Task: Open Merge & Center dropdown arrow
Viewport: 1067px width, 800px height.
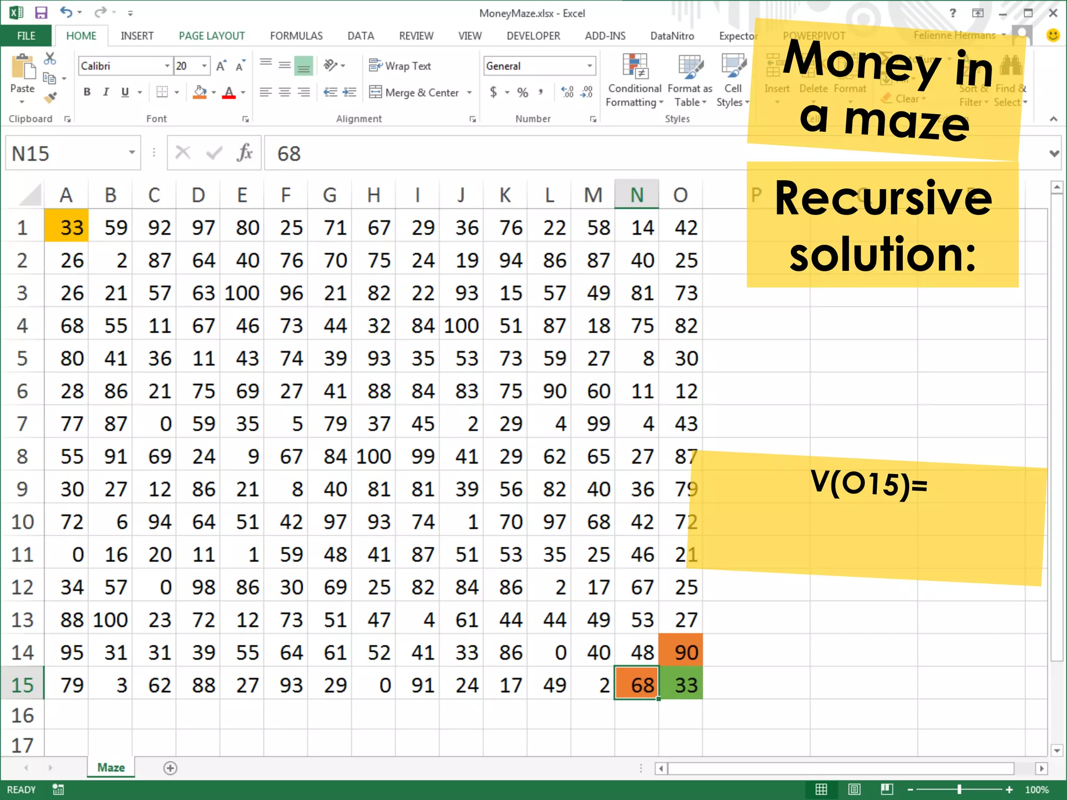Action: [469, 92]
